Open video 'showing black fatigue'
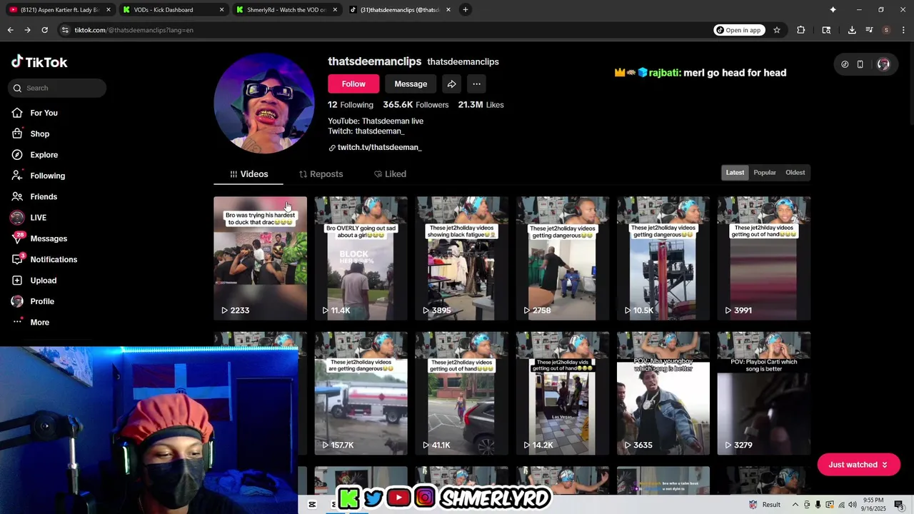Screen dimensions: 914x514 [462, 258]
